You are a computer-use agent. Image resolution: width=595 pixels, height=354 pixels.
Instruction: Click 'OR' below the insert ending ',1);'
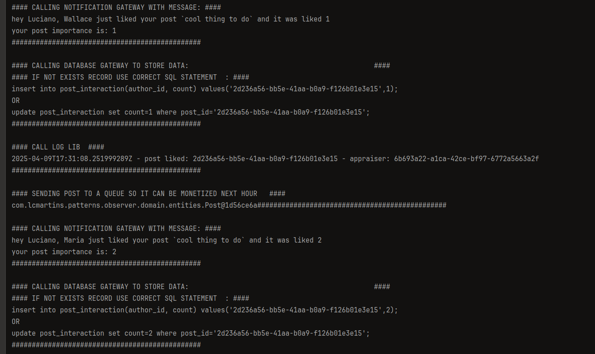click(16, 101)
